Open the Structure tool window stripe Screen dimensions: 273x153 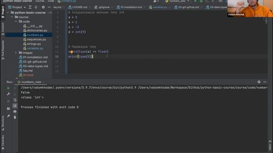pos(3,123)
